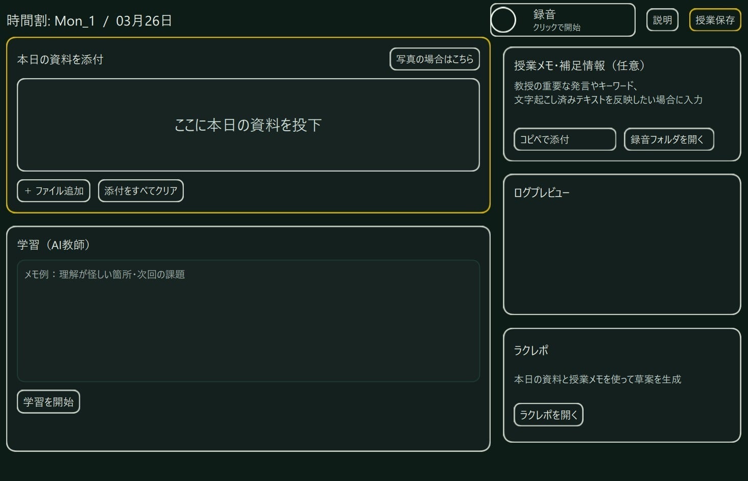Click the 授業メモ・補足情報（任意） heading
Viewport: 748px width, 481px height.
tap(579, 66)
